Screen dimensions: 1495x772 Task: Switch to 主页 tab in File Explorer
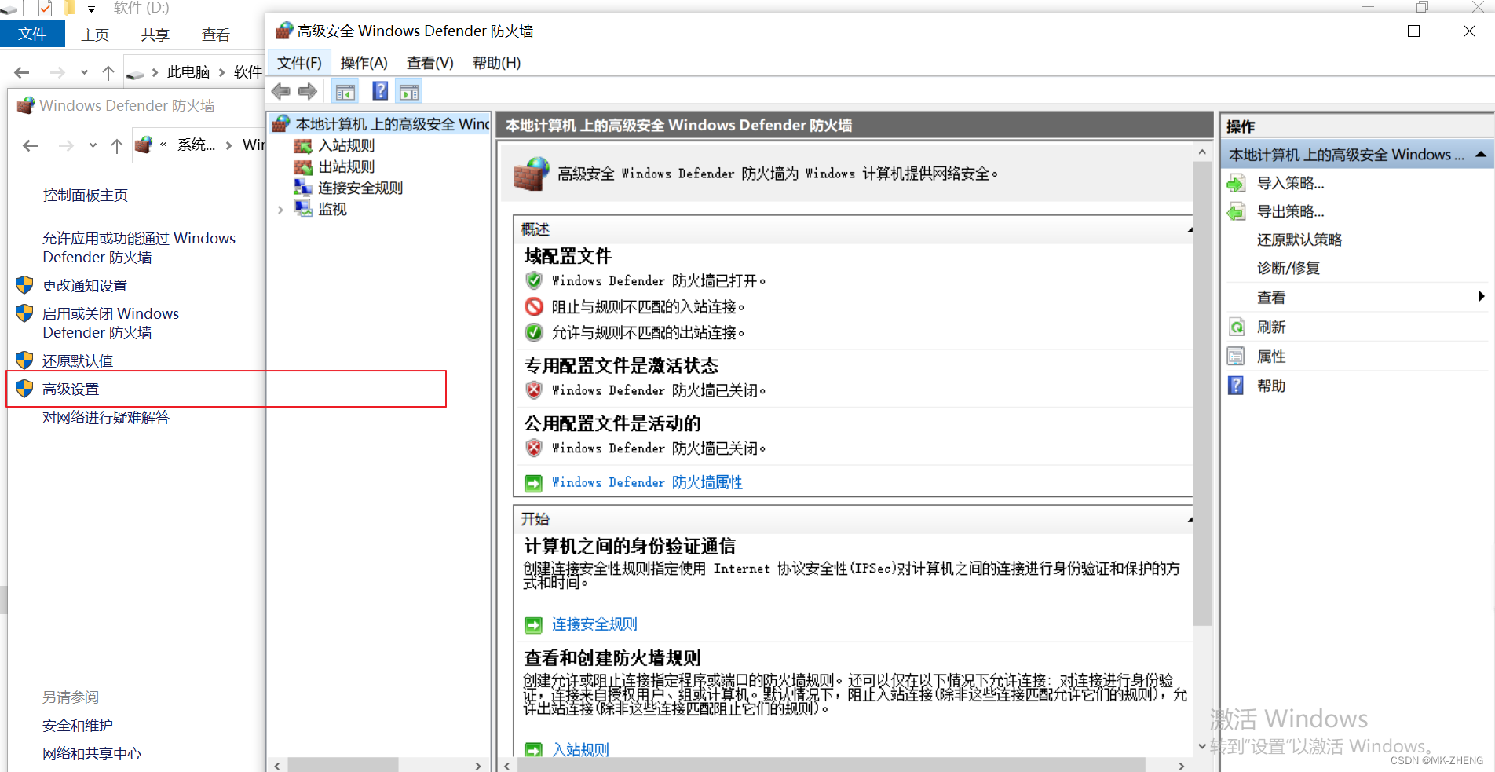[95, 35]
